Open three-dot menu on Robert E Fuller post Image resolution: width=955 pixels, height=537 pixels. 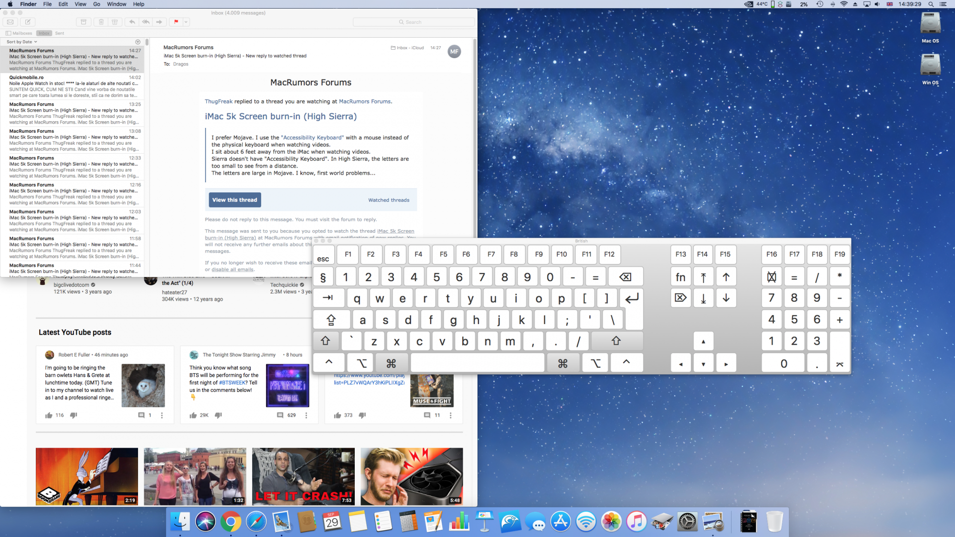[162, 415]
